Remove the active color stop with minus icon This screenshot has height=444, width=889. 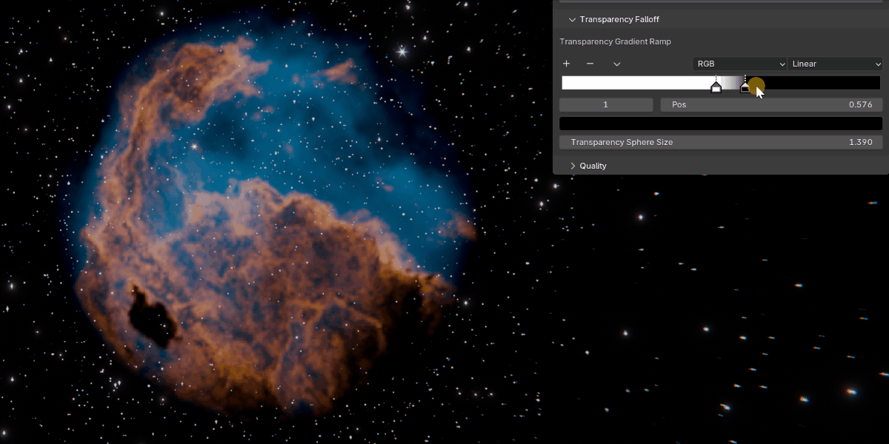(x=590, y=64)
